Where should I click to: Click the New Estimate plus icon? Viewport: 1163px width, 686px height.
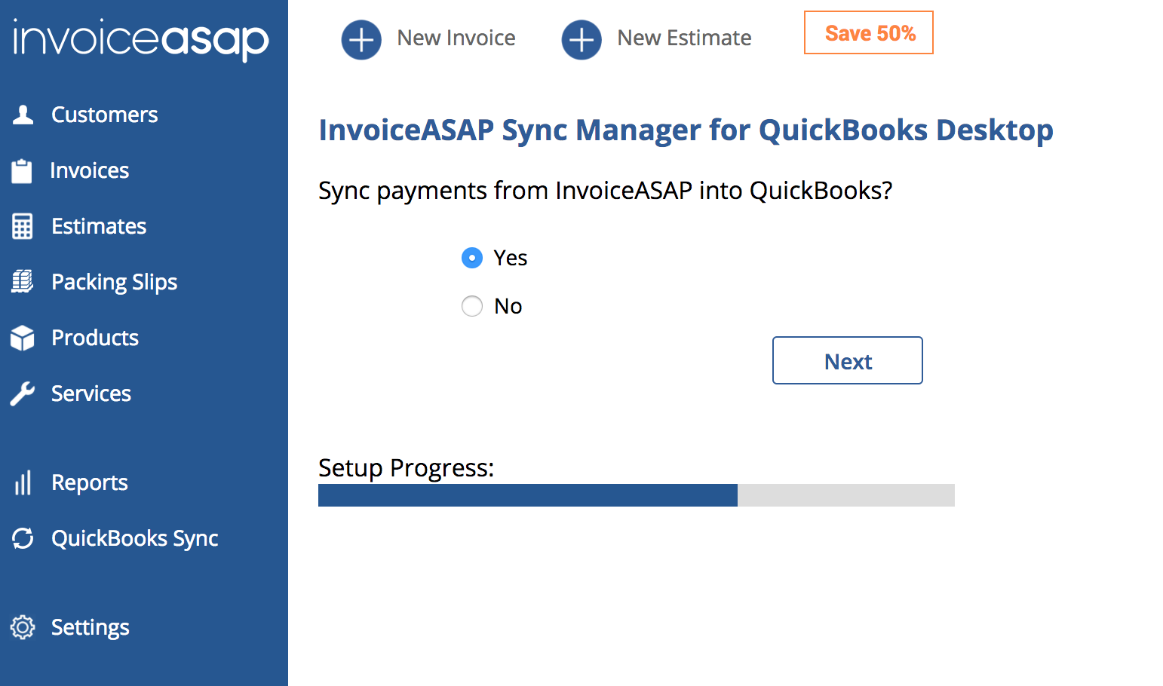(581, 39)
